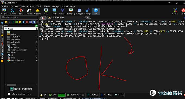
Task: Open the mobaxterm.mobatek.net link
Action: click(x=94, y=98)
